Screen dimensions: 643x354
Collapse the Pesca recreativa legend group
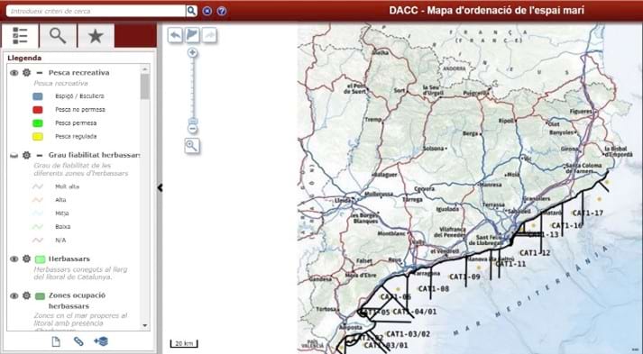pyautogui.click(x=40, y=73)
